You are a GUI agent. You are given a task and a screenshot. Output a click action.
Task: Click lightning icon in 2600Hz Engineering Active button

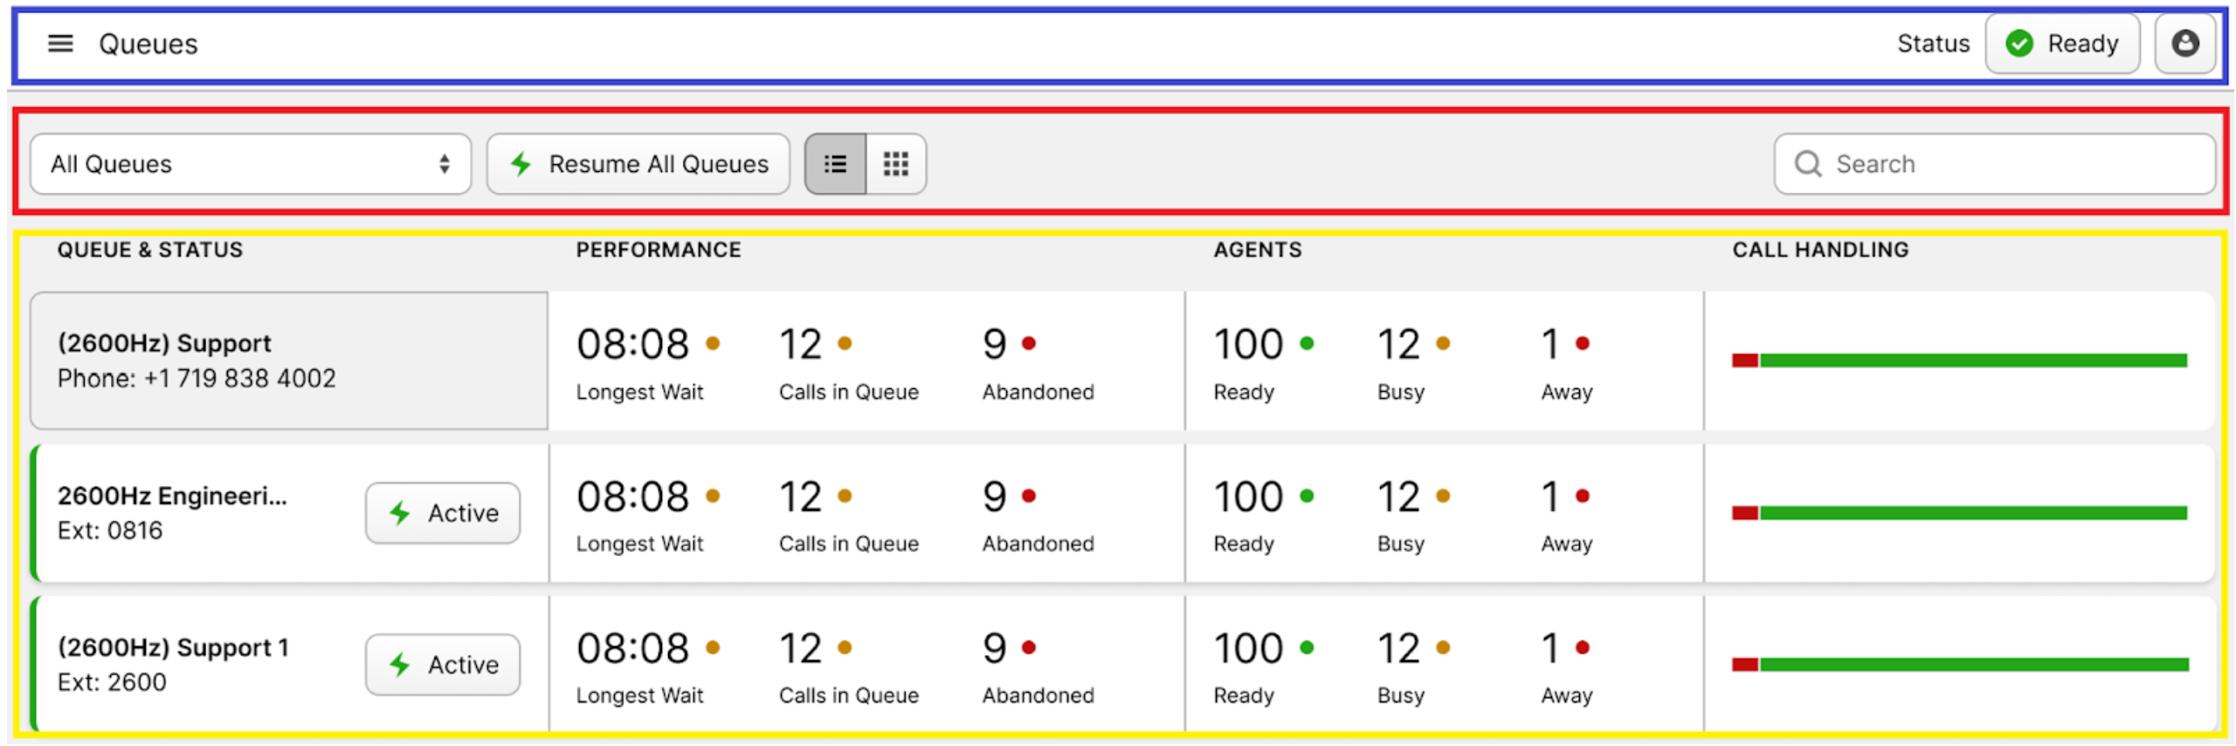pos(400,513)
